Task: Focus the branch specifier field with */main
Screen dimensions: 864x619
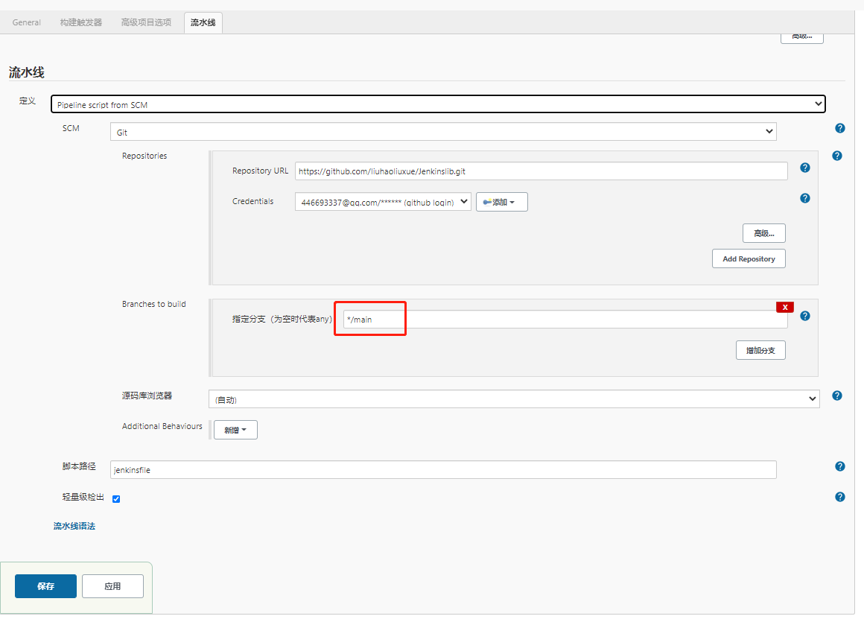Action: click(565, 319)
